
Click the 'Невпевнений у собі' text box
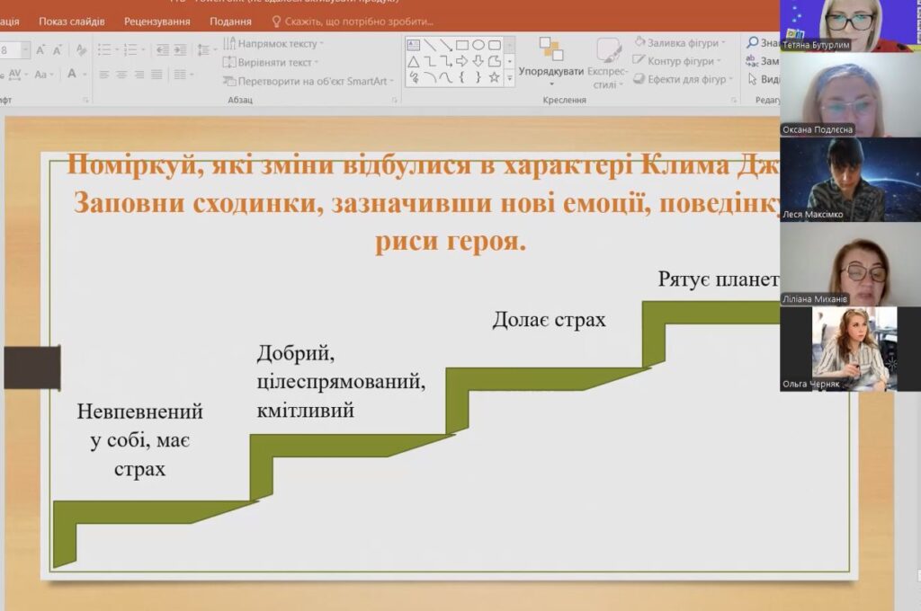139,440
